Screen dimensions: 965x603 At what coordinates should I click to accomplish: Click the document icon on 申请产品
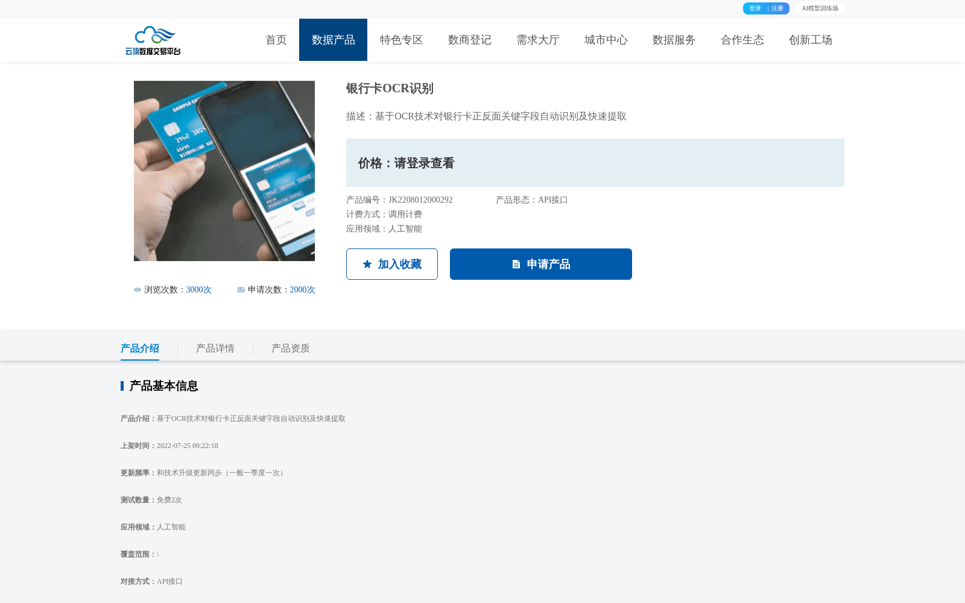click(516, 264)
